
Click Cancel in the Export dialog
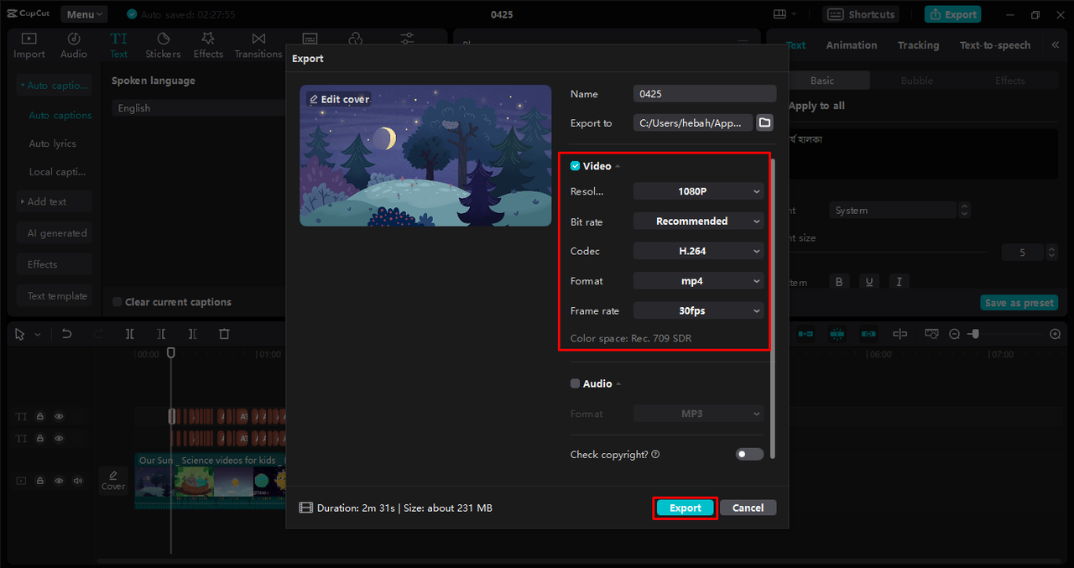pyautogui.click(x=748, y=508)
